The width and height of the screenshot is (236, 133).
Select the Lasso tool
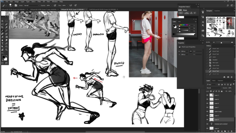coord(2,24)
